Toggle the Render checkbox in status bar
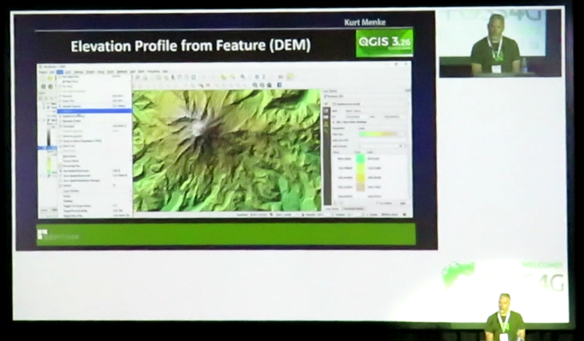The image size is (584, 341). pyautogui.click(x=362, y=215)
